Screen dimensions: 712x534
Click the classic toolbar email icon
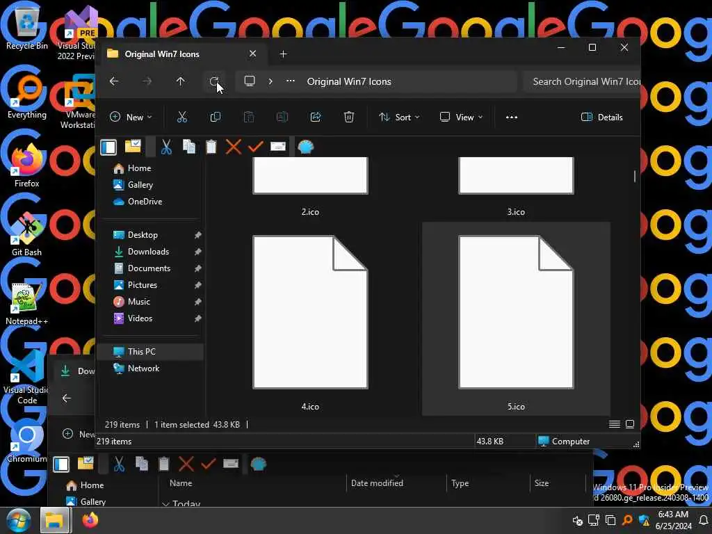tap(278, 147)
